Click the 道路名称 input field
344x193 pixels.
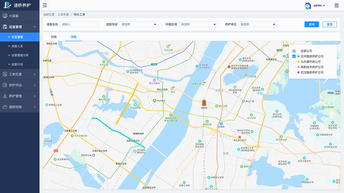coord(79,24)
